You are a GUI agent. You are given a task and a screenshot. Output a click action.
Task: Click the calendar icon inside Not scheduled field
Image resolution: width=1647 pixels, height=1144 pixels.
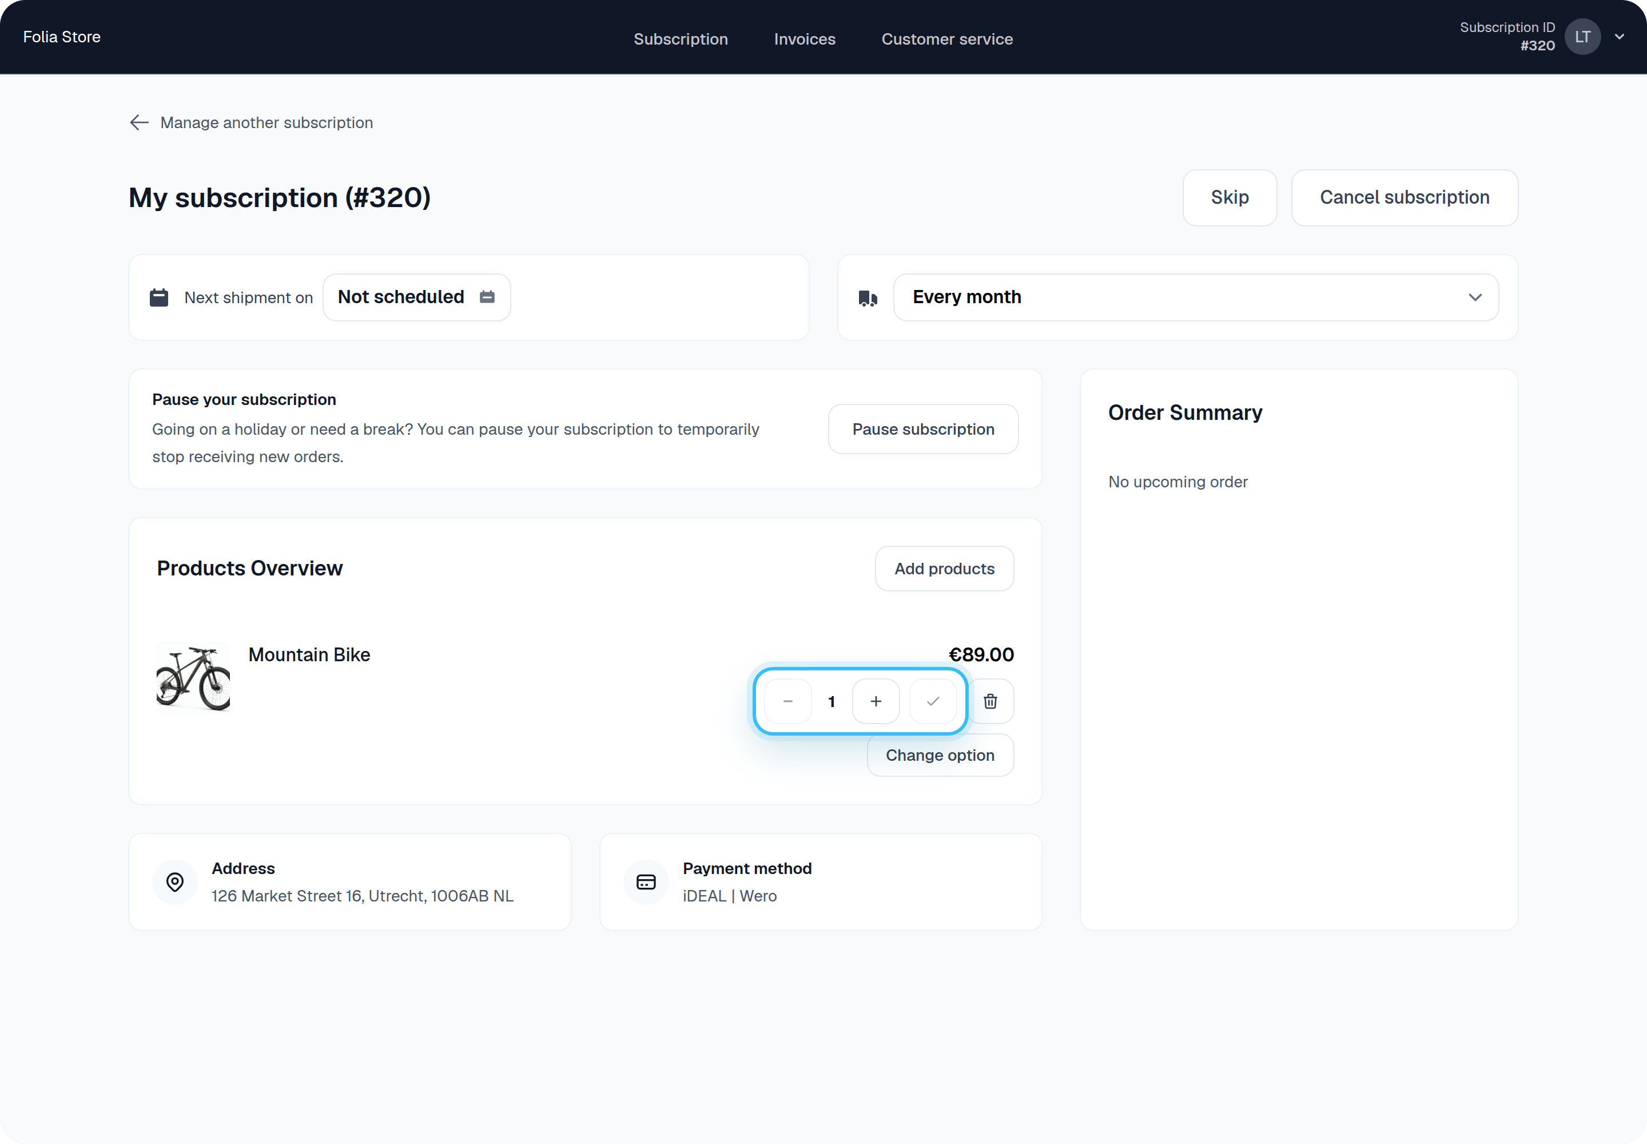click(x=487, y=297)
